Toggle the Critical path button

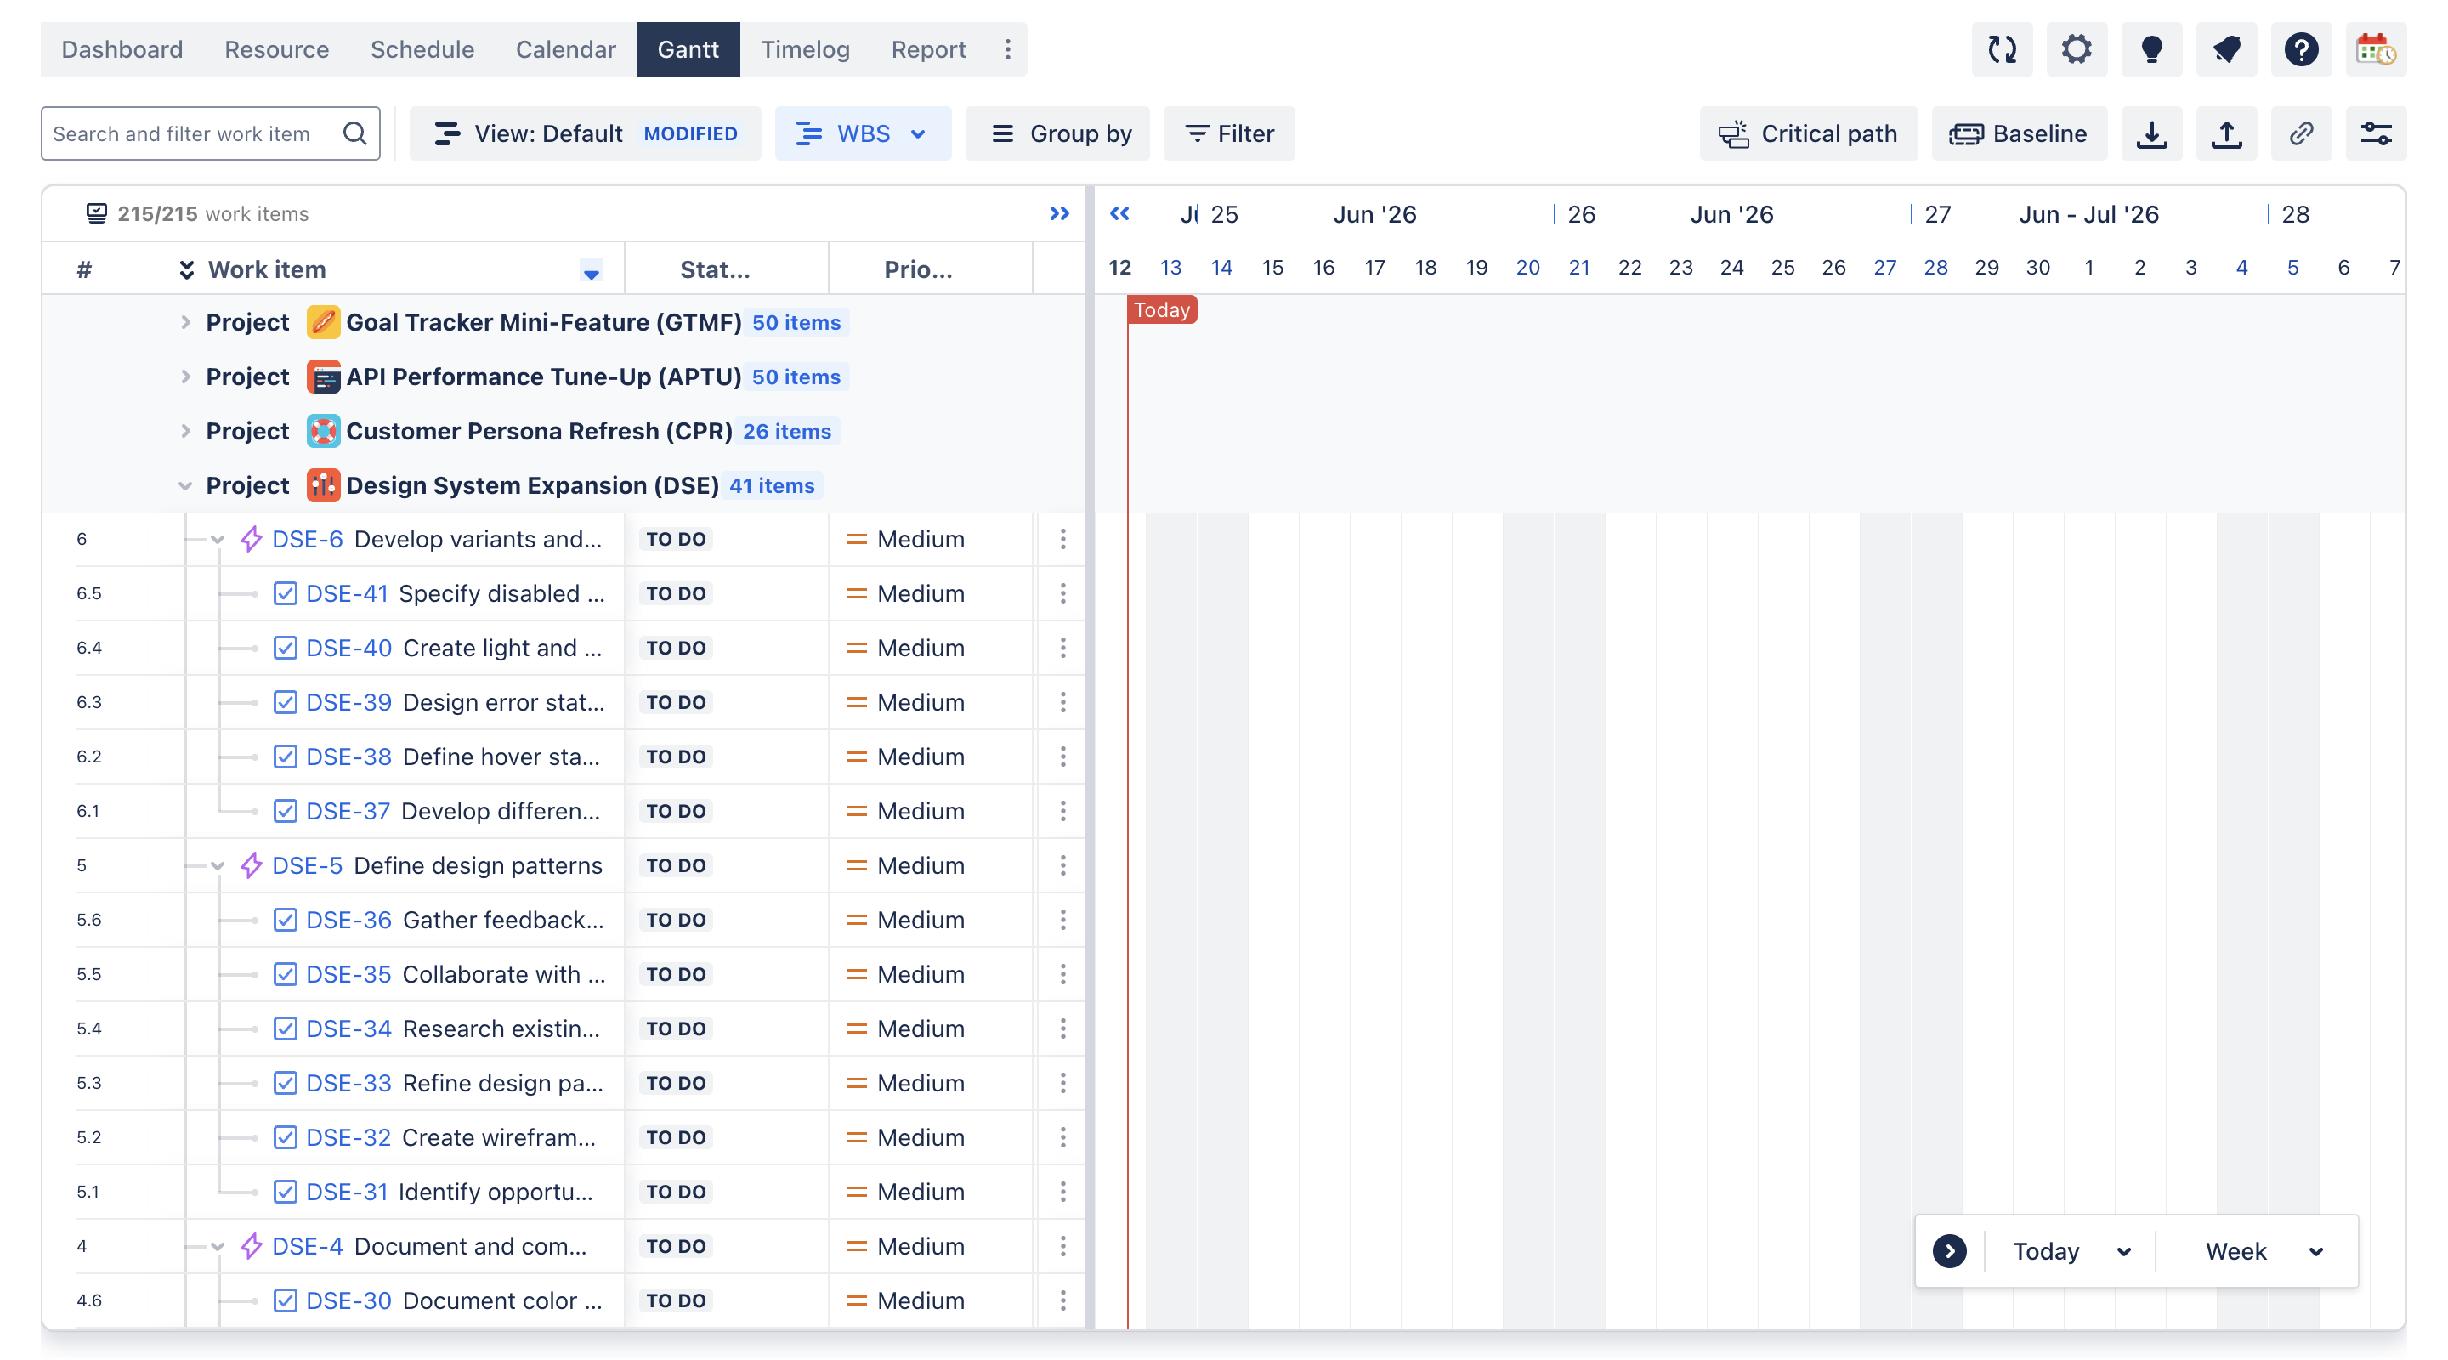(1809, 134)
